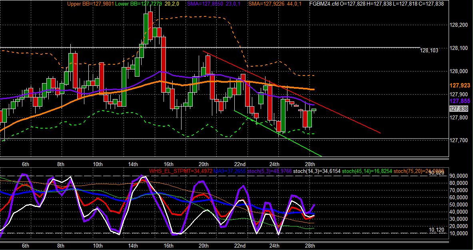The height and width of the screenshot is (250, 473).
Task: Click the 127,700 price axis value
Action: click(x=459, y=141)
